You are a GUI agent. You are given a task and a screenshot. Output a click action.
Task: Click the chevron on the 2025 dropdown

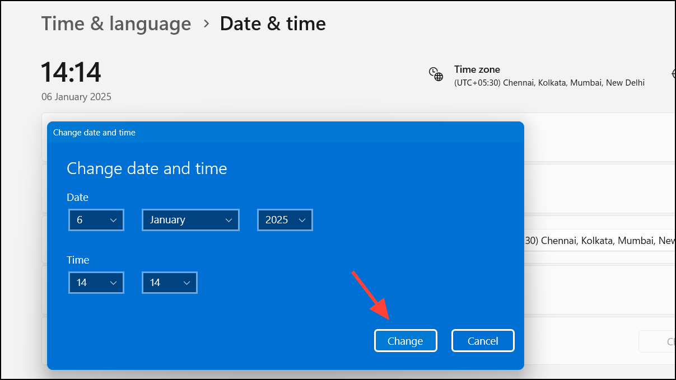303,219
